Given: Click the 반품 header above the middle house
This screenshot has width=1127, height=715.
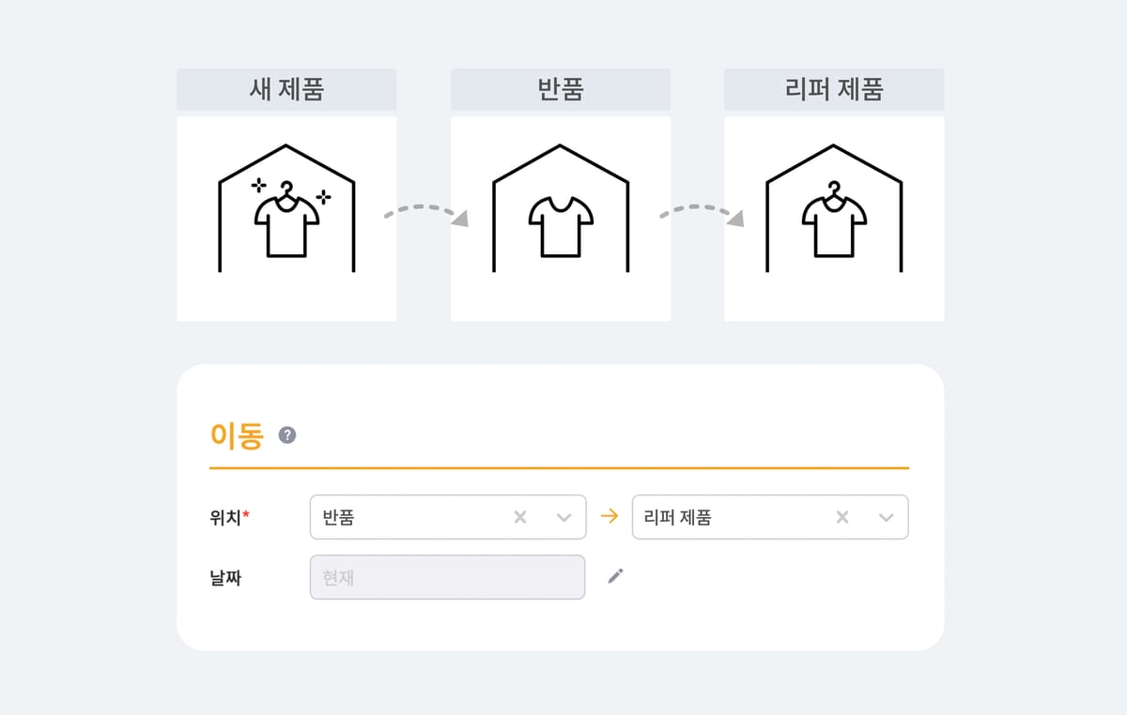Looking at the screenshot, I should tap(561, 89).
